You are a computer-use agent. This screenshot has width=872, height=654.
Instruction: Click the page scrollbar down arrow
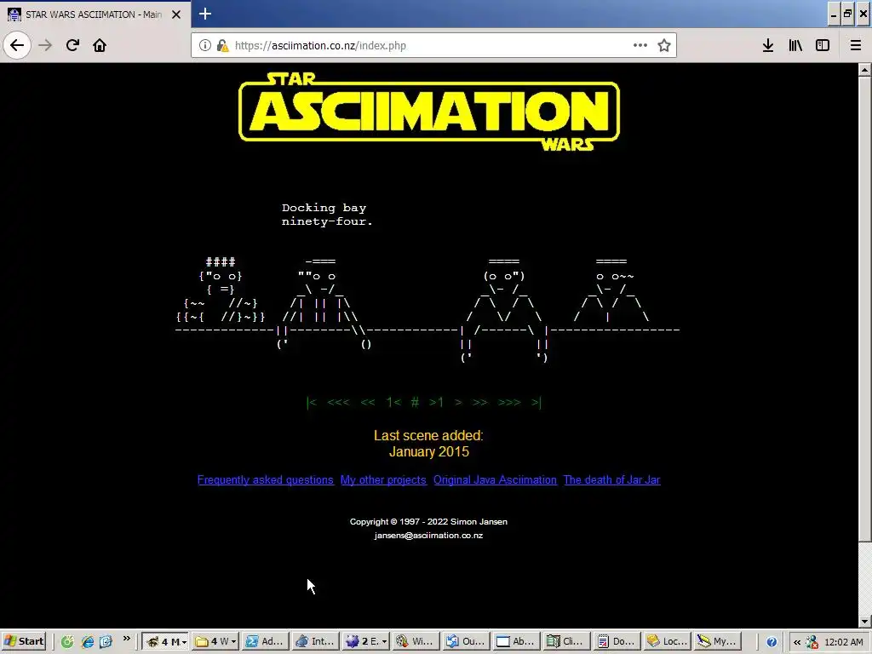tap(864, 622)
